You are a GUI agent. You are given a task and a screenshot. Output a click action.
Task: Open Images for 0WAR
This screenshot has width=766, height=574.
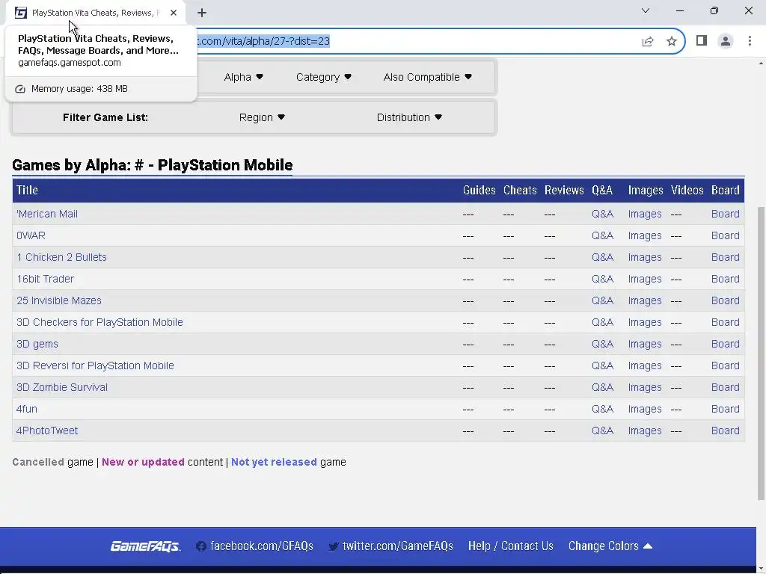click(x=645, y=235)
